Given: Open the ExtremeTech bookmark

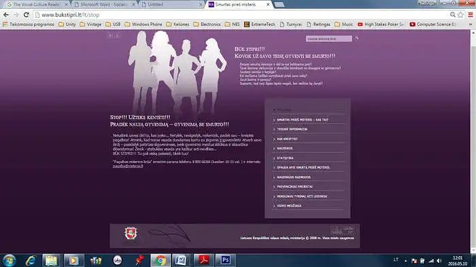Looking at the screenshot, I should click(260, 24).
